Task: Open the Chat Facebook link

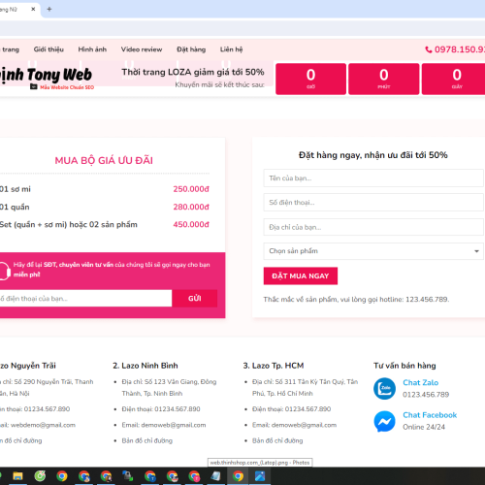Action: [430, 415]
